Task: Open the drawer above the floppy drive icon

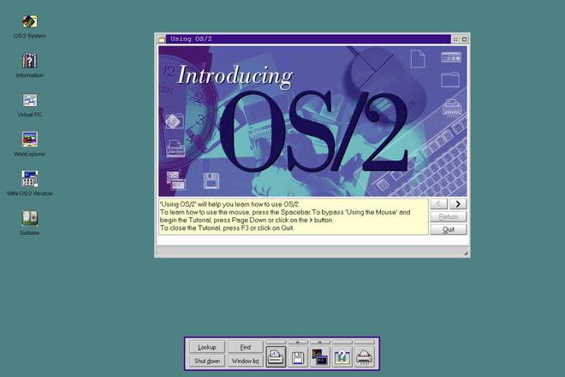Action: tap(298, 342)
